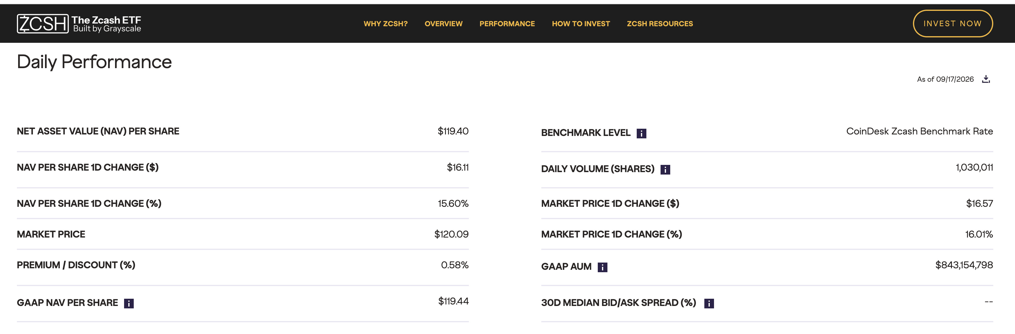Image resolution: width=1015 pixels, height=334 pixels.
Task: Select the $16.57 market price change
Action: click(x=979, y=203)
